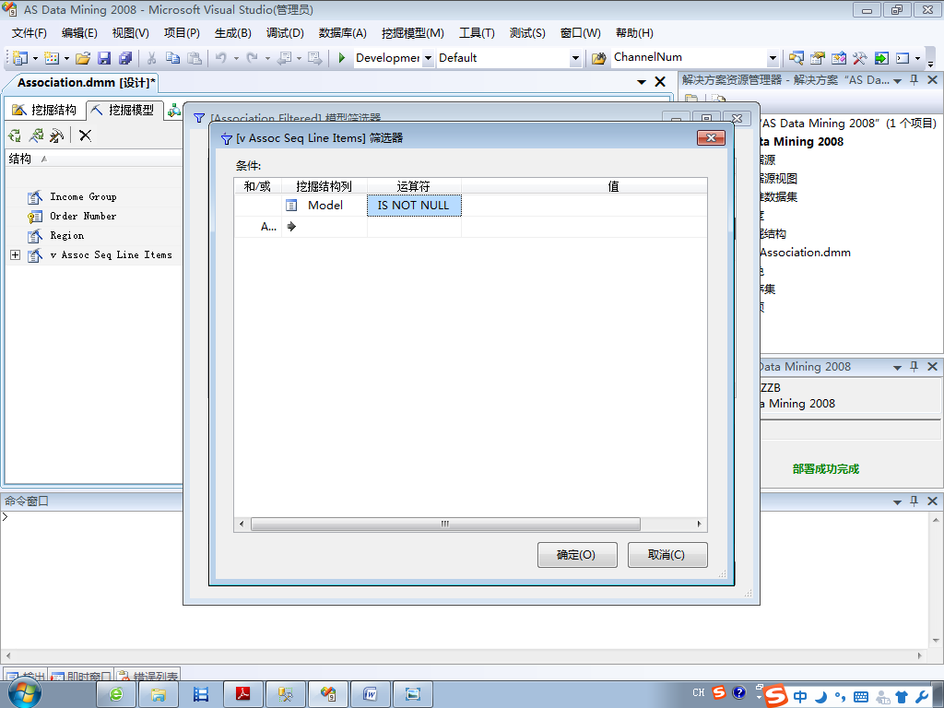Select Association.dmm in Solution Explorer
This screenshot has height=708, width=944.
click(x=805, y=253)
